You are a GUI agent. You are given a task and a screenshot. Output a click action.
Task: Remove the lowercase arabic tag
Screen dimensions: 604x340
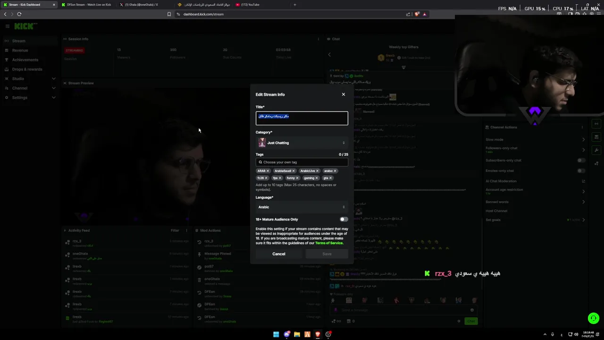point(335,171)
